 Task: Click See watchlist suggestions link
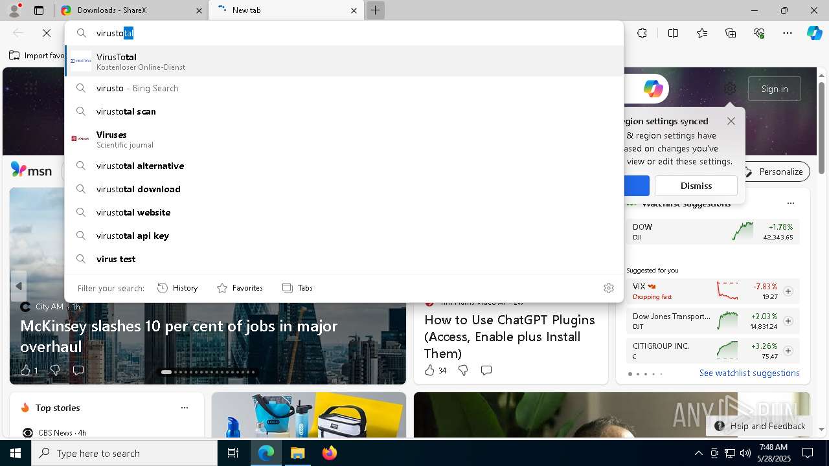pos(749,373)
